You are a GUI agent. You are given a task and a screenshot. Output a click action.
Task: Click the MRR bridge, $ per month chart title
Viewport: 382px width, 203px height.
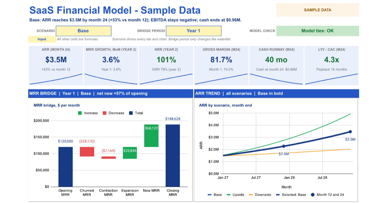tap(57, 105)
